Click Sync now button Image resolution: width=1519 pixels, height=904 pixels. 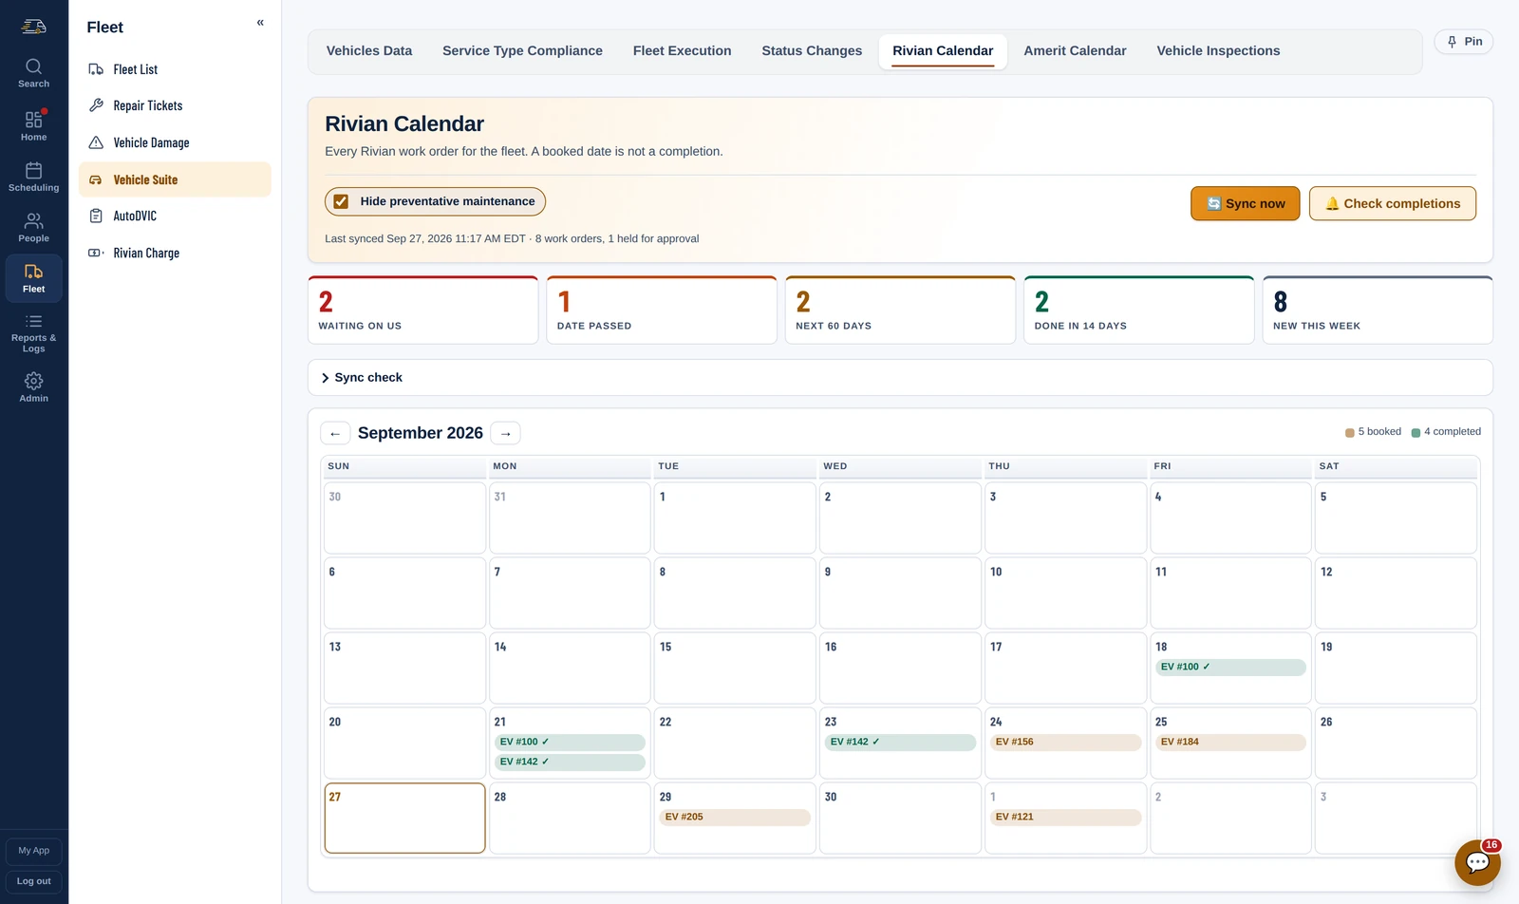tap(1246, 203)
